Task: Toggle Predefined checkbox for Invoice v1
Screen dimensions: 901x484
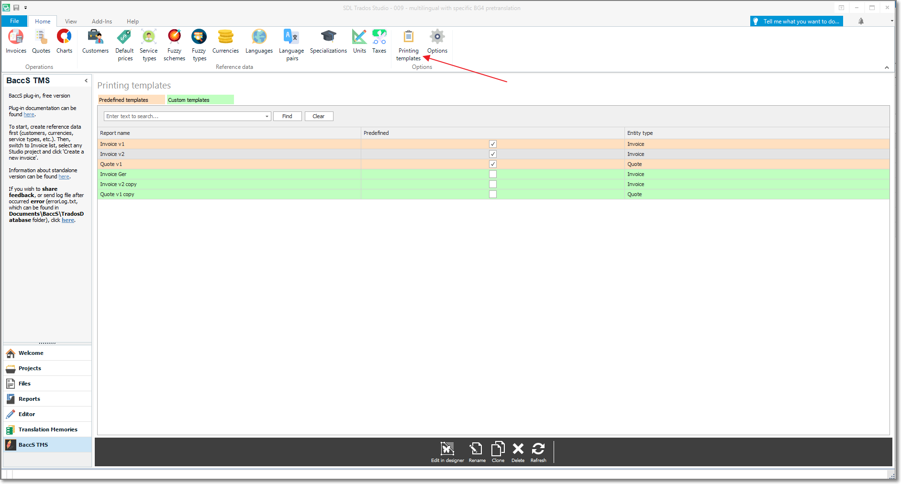Action: point(493,144)
